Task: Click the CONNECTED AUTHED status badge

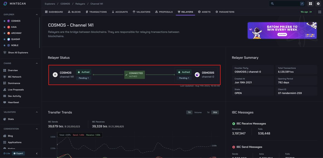Action: (135, 75)
